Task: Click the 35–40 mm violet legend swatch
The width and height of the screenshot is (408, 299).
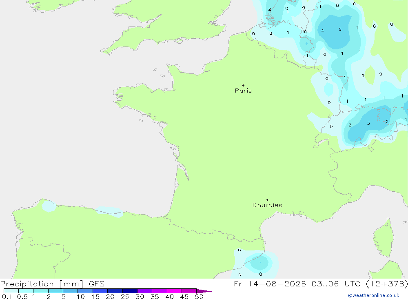Action: tap(159, 291)
